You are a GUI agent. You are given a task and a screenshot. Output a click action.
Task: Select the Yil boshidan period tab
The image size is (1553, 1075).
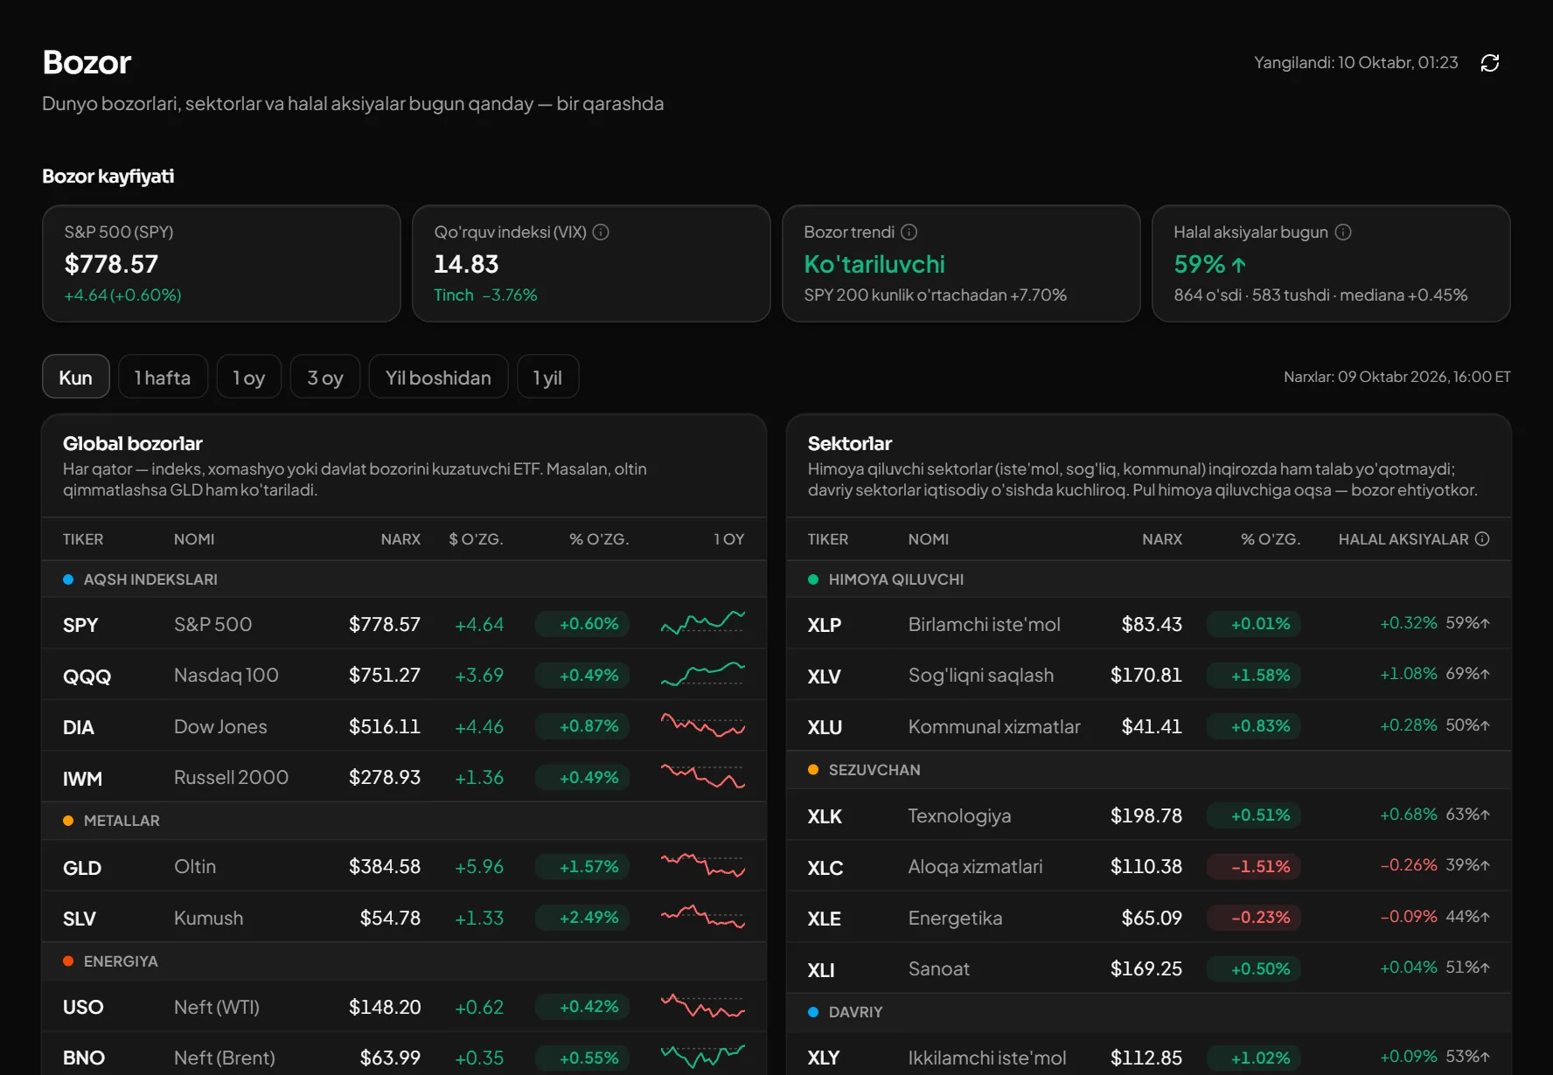click(x=438, y=377)
